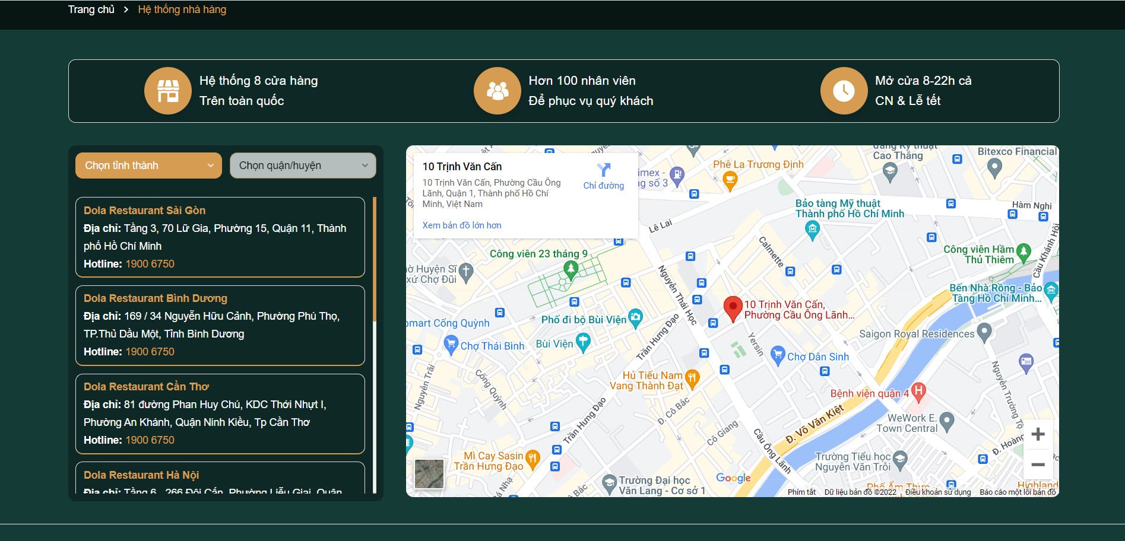This screenshot has height=541, width=1125.
Task: Call the Dola Restaurant Bình Dương hotline number
Action: point(150,352)
